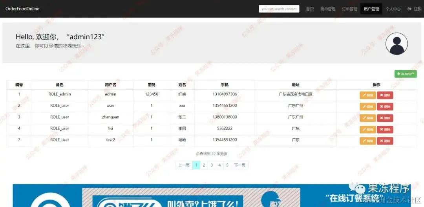Edit the test2 user row
Screen dimensions: 424x207
pyautogui.click(x=367, y=141)
